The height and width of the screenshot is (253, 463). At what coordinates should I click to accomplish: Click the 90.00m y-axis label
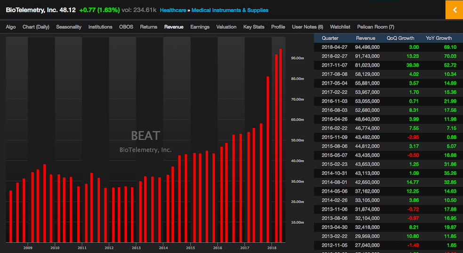[297, 58]
